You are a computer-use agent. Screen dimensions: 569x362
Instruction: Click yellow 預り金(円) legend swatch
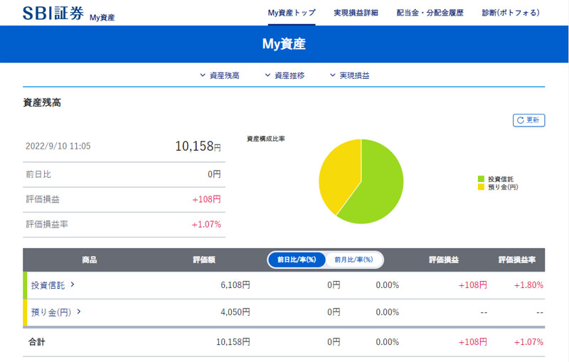pyautogui.click(x=481, y=187)
